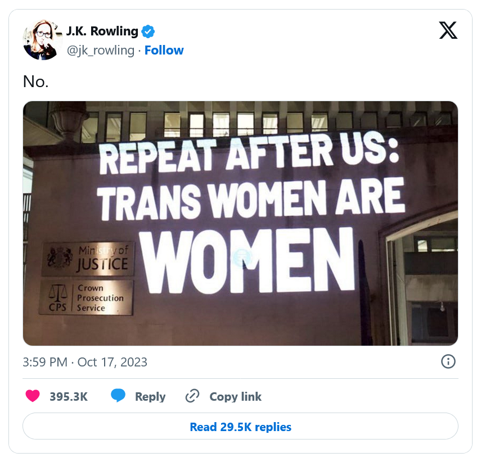The image size is (481, 462).
Task: Visit the @jk_rowling handle link
Action: [x=101, y=51]
